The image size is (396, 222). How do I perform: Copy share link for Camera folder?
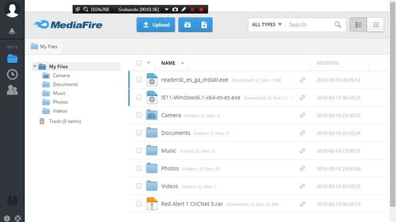[x=303, y=115]
